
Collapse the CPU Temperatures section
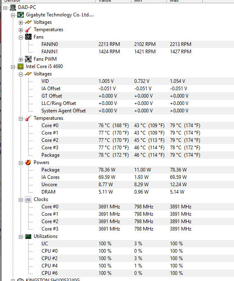[21, 119]
